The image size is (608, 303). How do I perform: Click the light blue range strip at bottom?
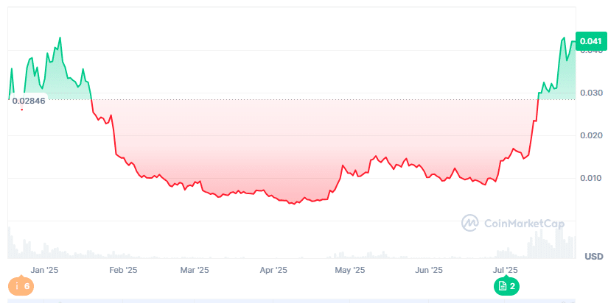(295, 300)
